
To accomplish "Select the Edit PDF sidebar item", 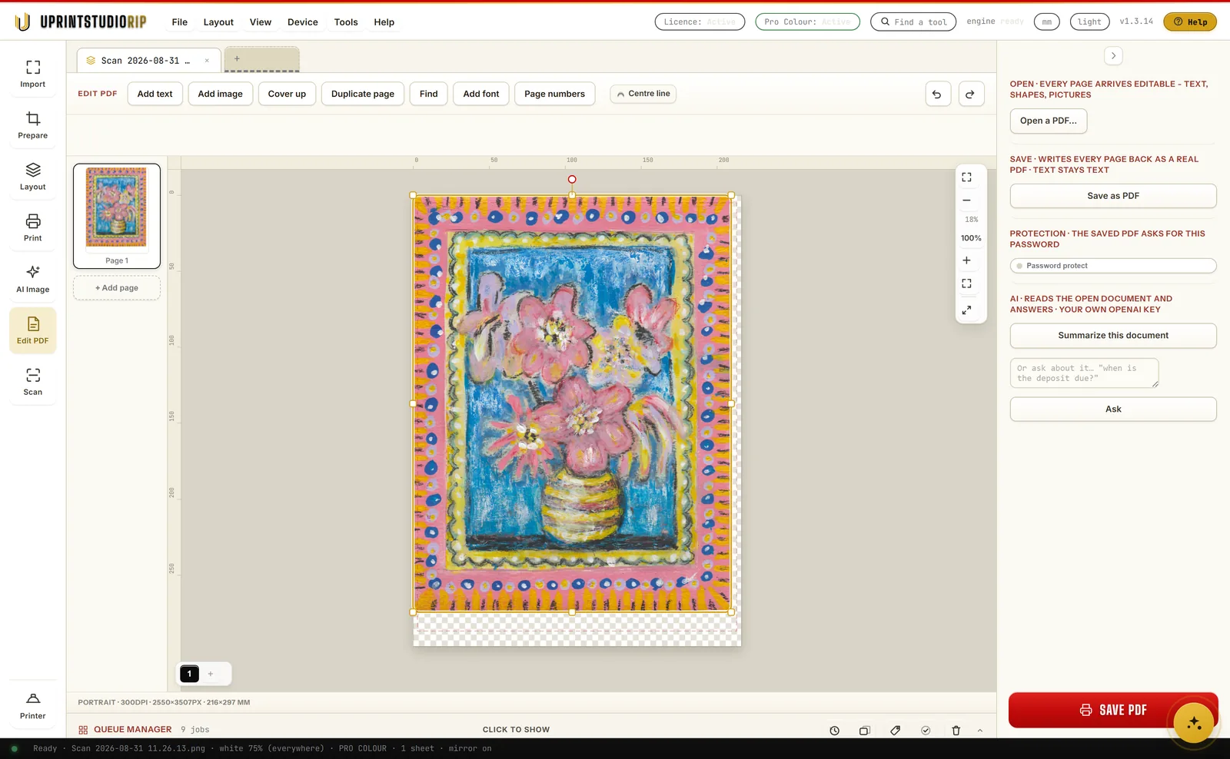I will click(33, 330).
